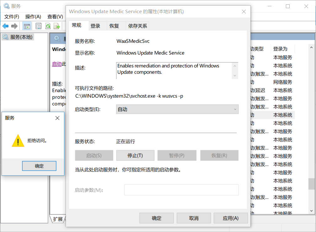Close the Windows Update Medic Service properties dialog
316x232 pixels.
pyautogui.click(x=244, y=12)
